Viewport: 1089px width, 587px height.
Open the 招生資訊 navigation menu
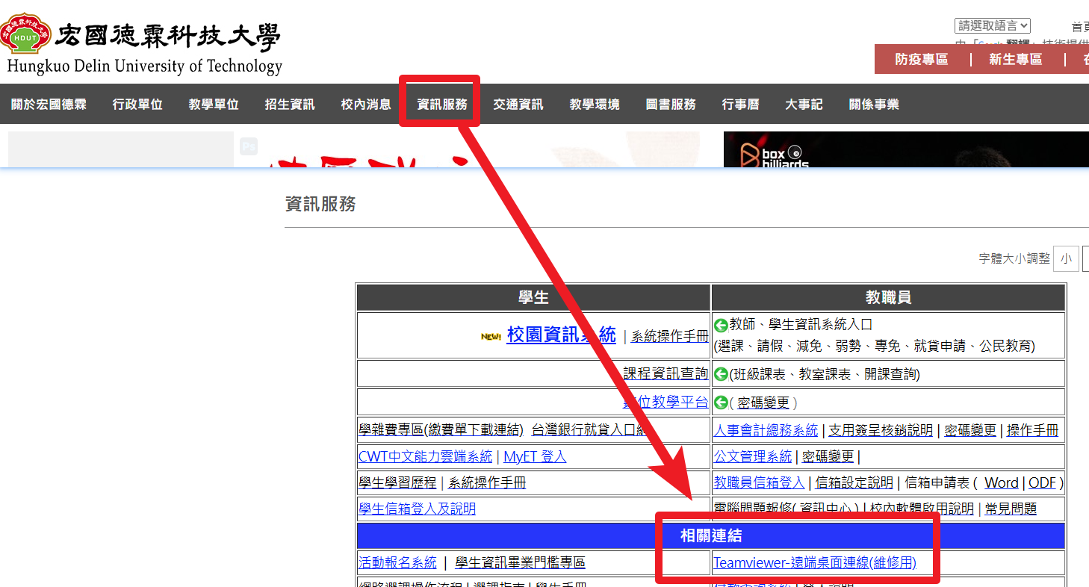290,105
